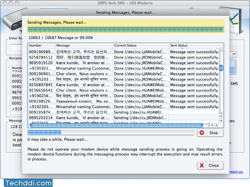
Task: Click sent status for row 9256897845
Action: 194,85
